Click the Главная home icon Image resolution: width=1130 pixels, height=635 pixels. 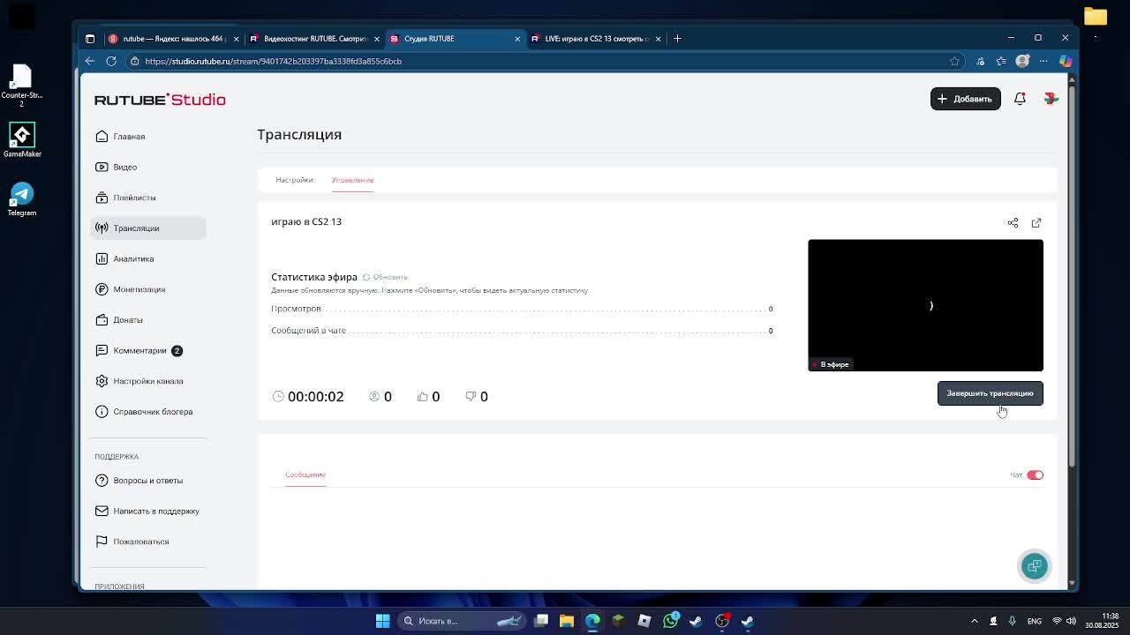tap(102, 137)
